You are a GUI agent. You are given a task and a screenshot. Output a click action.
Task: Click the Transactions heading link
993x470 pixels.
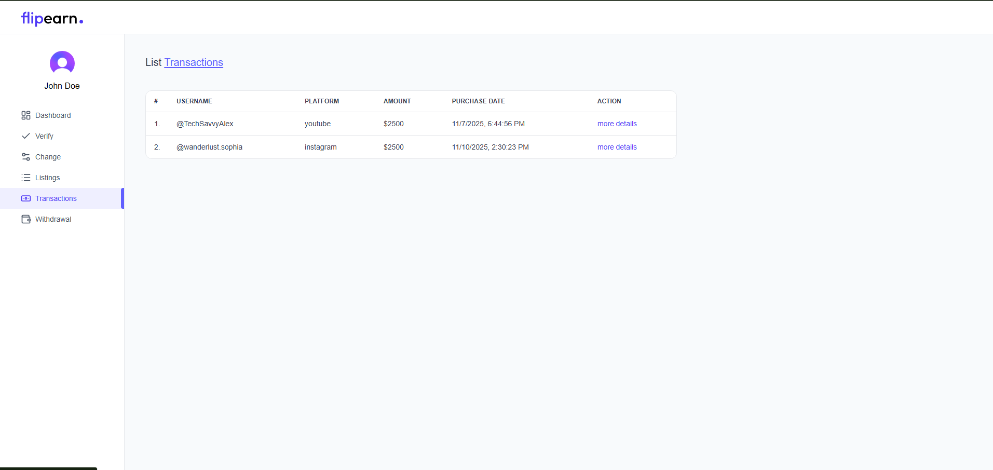194,62
